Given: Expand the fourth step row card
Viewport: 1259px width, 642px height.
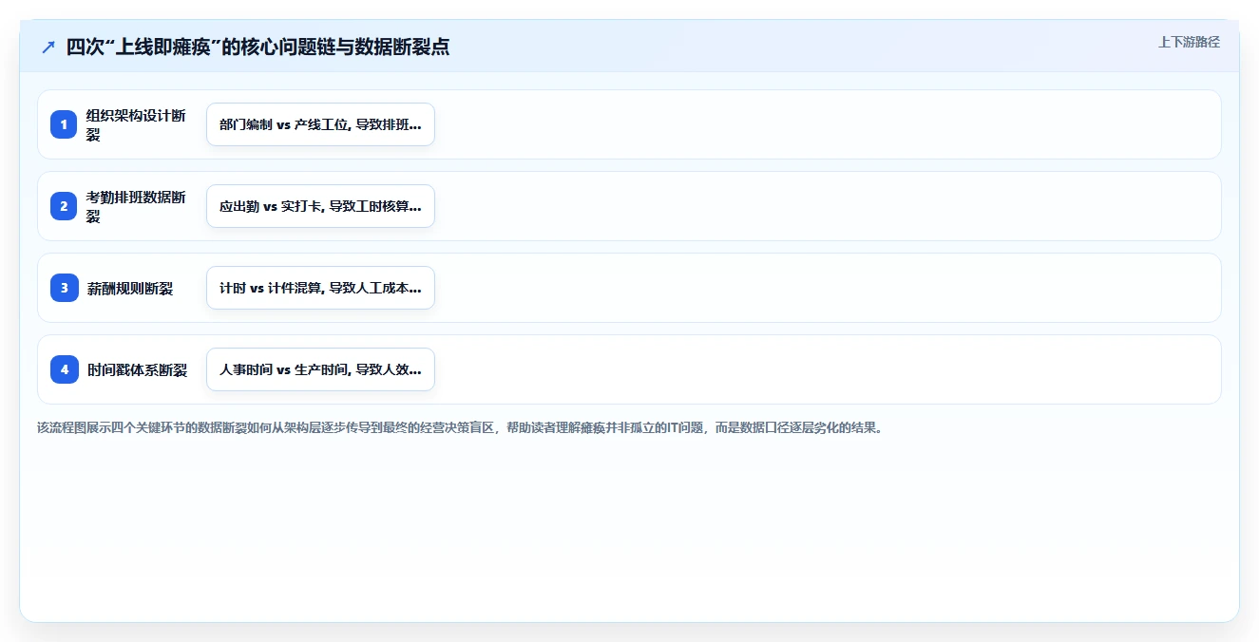Looking at the screenshot, I should tap(629, 369).
